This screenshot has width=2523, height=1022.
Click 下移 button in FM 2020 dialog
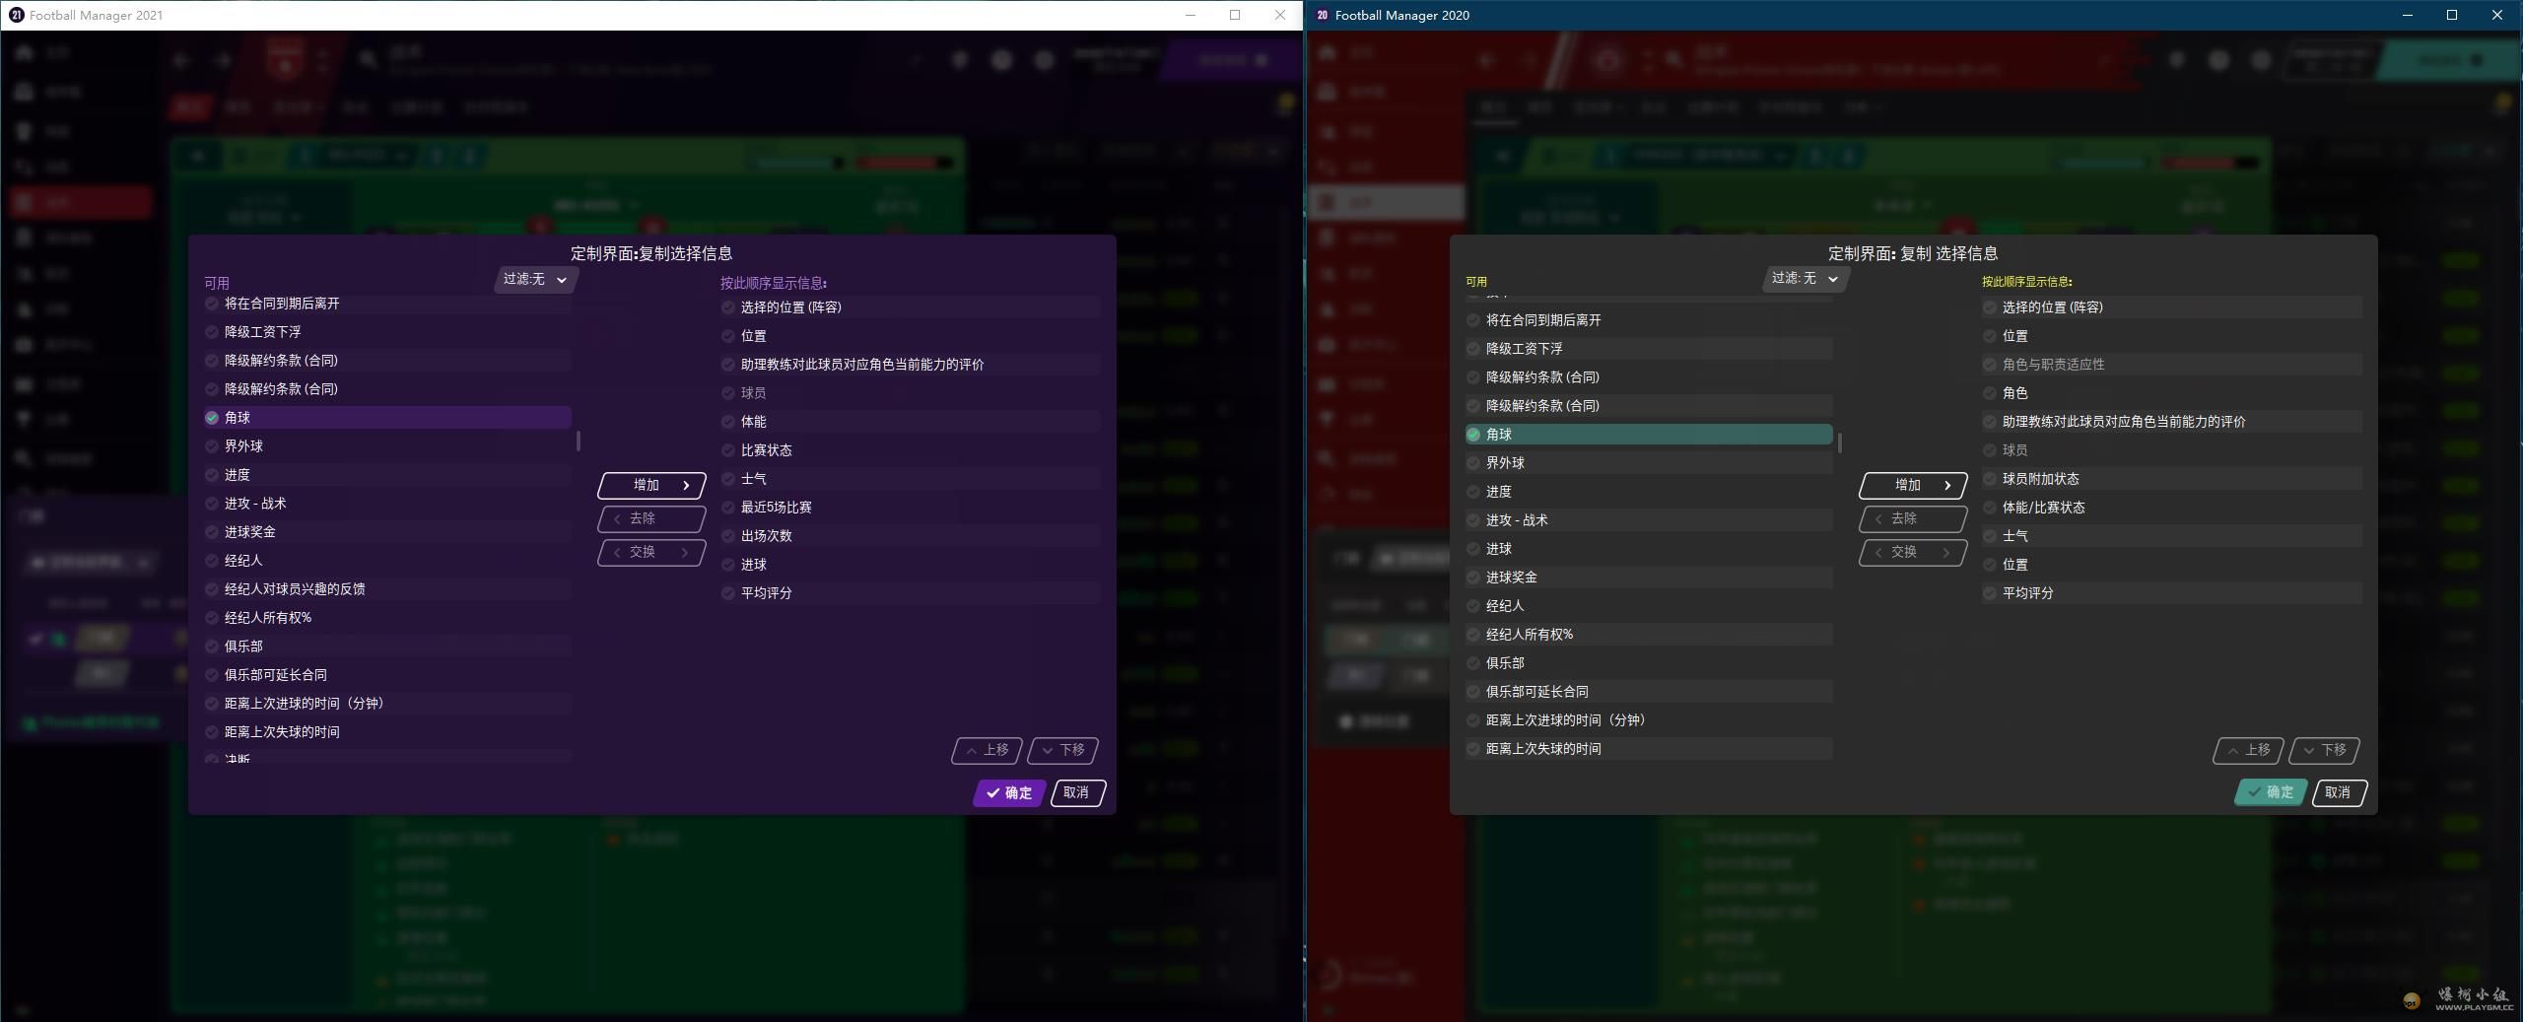click(x=2324, y=750)
